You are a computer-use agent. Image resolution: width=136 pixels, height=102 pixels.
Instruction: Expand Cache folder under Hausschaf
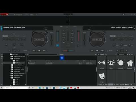12,61
